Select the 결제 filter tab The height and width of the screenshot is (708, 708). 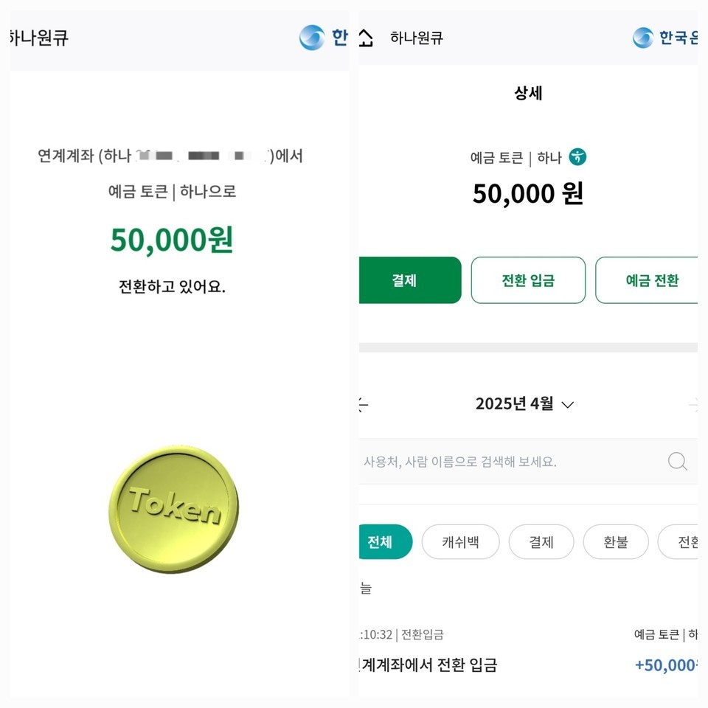coord(541,542)
